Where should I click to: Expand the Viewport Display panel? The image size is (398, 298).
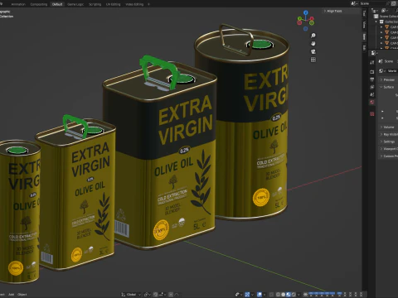click(x=389, y=149)
